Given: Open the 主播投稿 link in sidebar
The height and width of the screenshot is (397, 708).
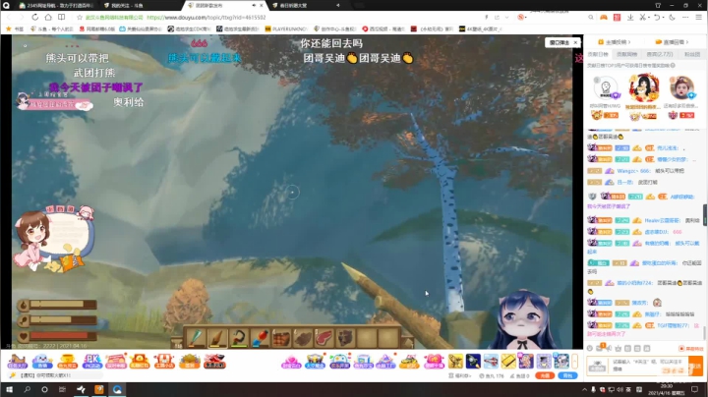Looking at the screenshot, I should tap(615, 42).
